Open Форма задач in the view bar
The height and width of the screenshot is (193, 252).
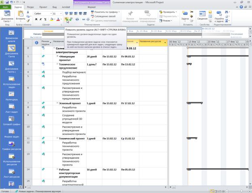pos(12,133)
